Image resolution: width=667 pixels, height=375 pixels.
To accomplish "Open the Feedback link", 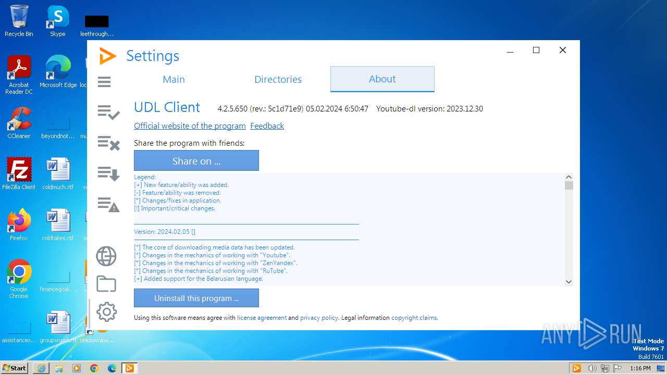I will point(267,126).
